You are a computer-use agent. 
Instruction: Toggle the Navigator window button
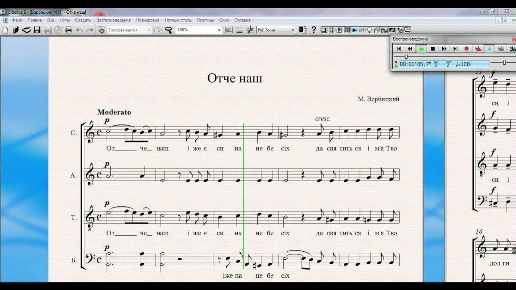[x=324, y=30]
